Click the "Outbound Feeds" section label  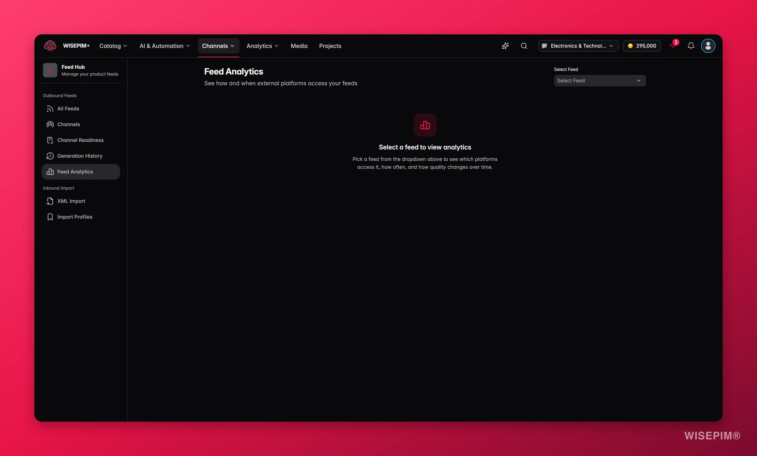pyautogui.click(x=60, y=96)
